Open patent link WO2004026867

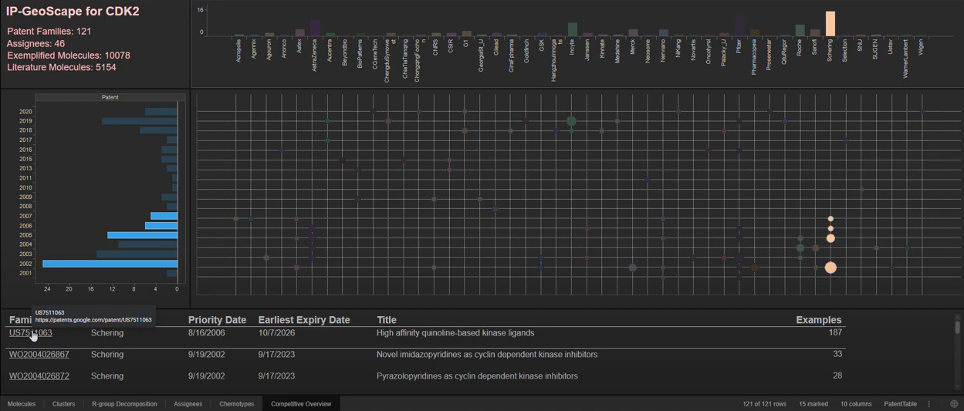click(39, 355)
